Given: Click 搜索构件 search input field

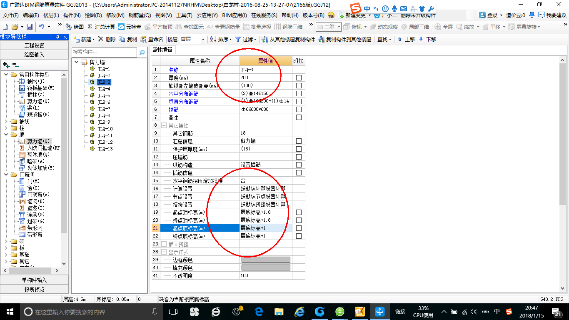Looking at the screenshot, I should click(104, 52).
